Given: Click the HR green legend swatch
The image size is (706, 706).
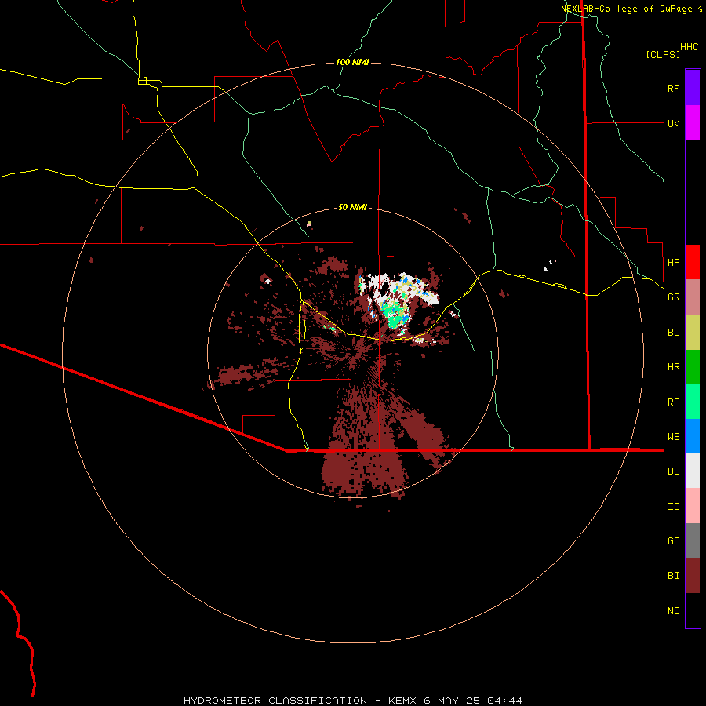Looking at the screenshot, I should click(x=693, y=367).
